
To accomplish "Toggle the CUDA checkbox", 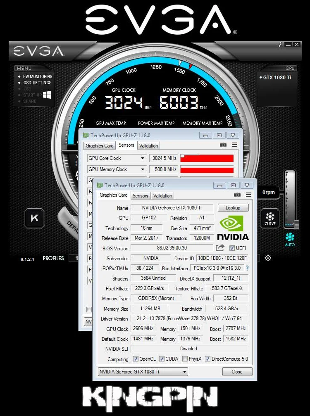I will (162, 359).
